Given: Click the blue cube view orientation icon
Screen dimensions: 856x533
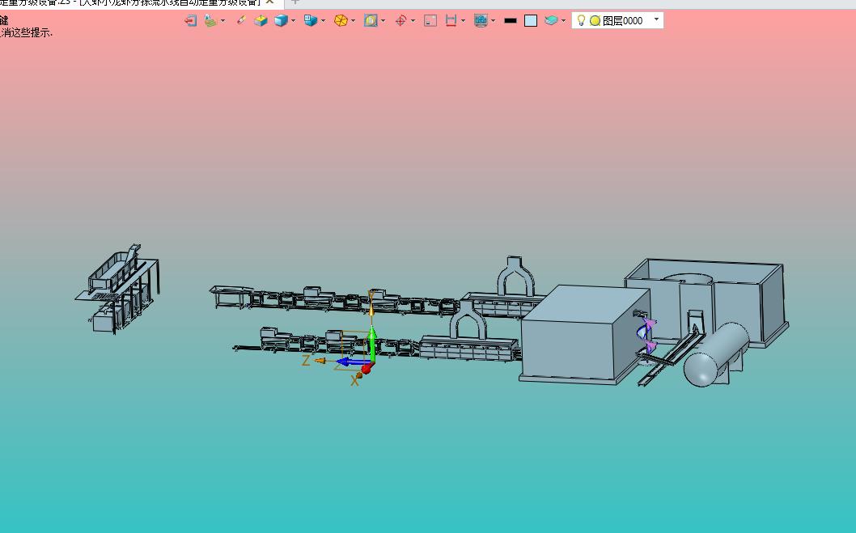Looking at the screenshot, I should point(311,21).
